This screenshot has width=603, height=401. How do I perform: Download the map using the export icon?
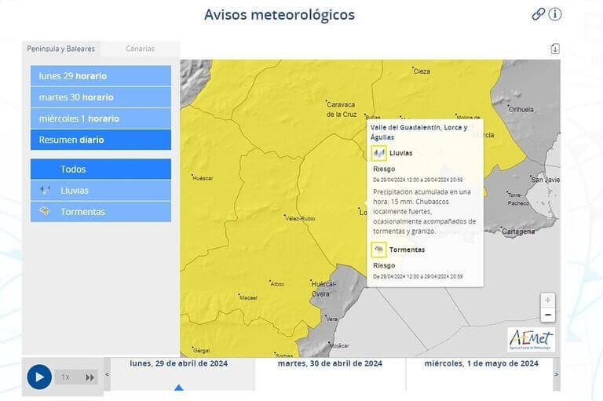point(555,49)
